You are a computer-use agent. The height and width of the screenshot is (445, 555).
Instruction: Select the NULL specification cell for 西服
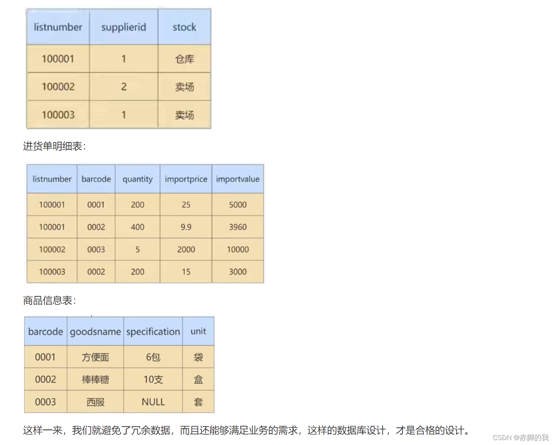click(x=153, y=402)
